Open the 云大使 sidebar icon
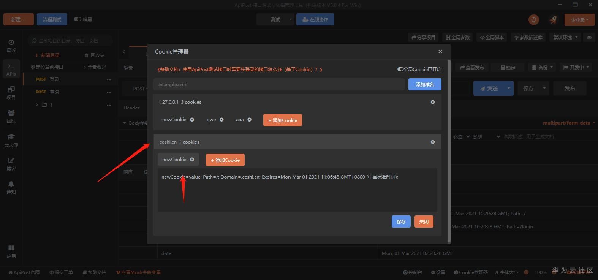Image resolution: width=598 pixels, height=280 pixels. (x=11, y=140)
